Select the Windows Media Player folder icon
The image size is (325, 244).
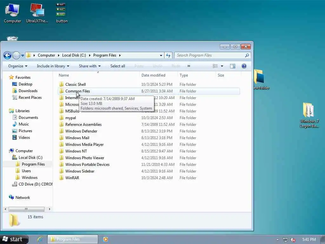tap(61, 145)
